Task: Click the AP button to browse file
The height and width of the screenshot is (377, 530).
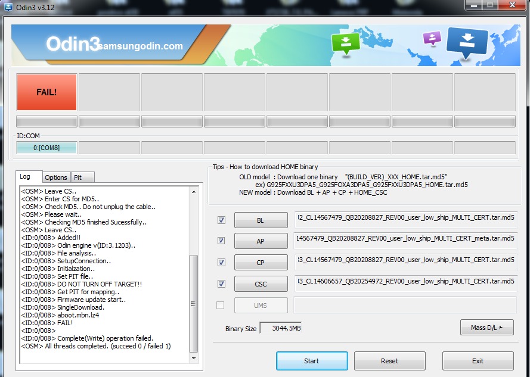Action: [261, 241]
